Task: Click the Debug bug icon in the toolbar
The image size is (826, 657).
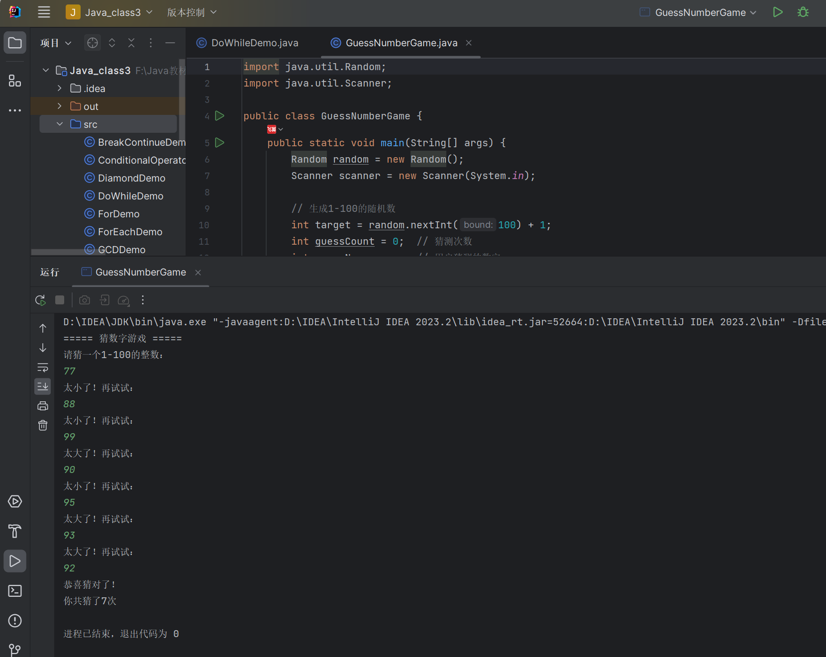Action: (803, 12)
